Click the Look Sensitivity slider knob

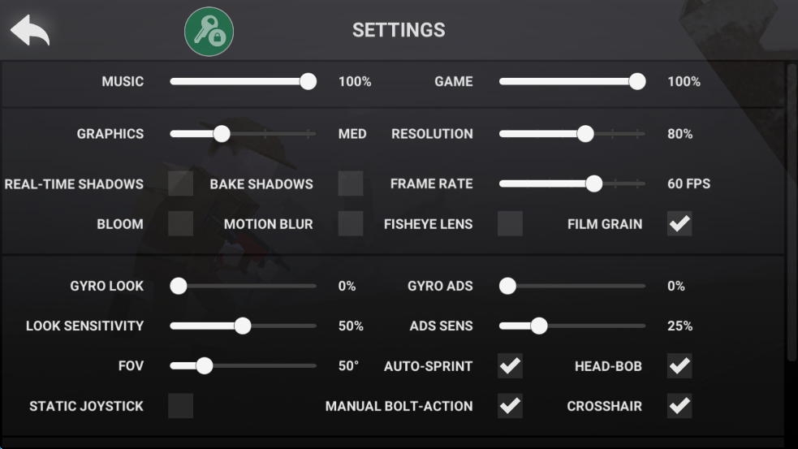coord(243,326)
